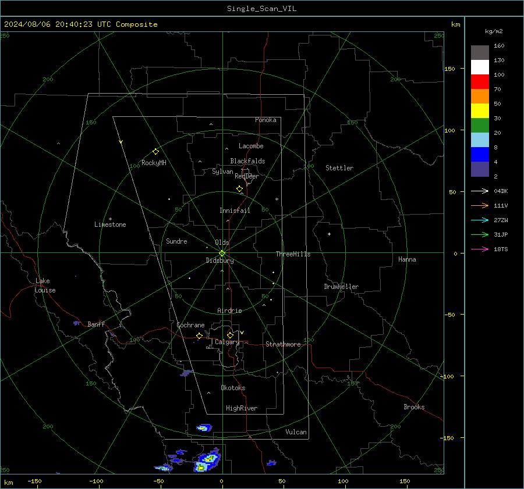Click the Sylvan label
Screen dimensions: 524x489
click(222, 172)
